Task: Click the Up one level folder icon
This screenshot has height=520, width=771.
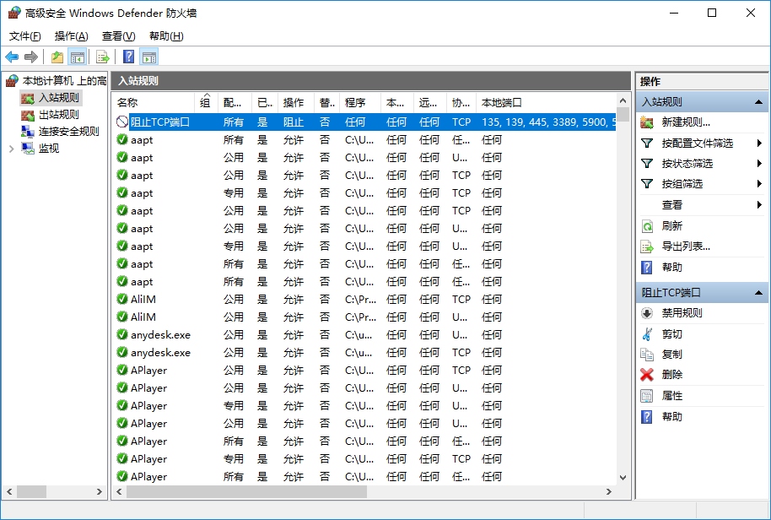Action: (x=57, y=57)
